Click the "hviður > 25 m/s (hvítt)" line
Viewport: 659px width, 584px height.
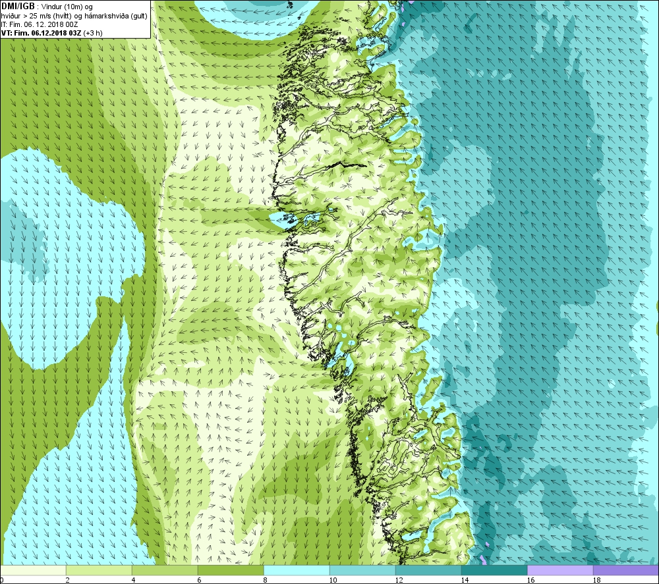coord(36,16)
